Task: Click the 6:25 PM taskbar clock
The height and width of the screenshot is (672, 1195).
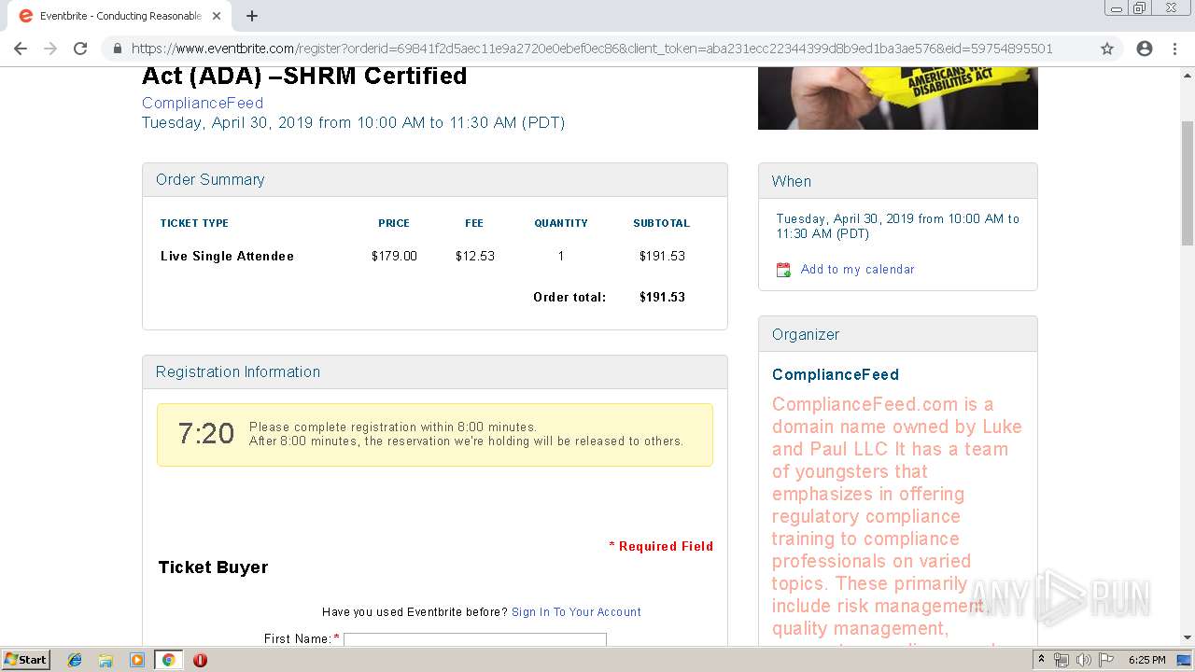Action: (1146, 660)
